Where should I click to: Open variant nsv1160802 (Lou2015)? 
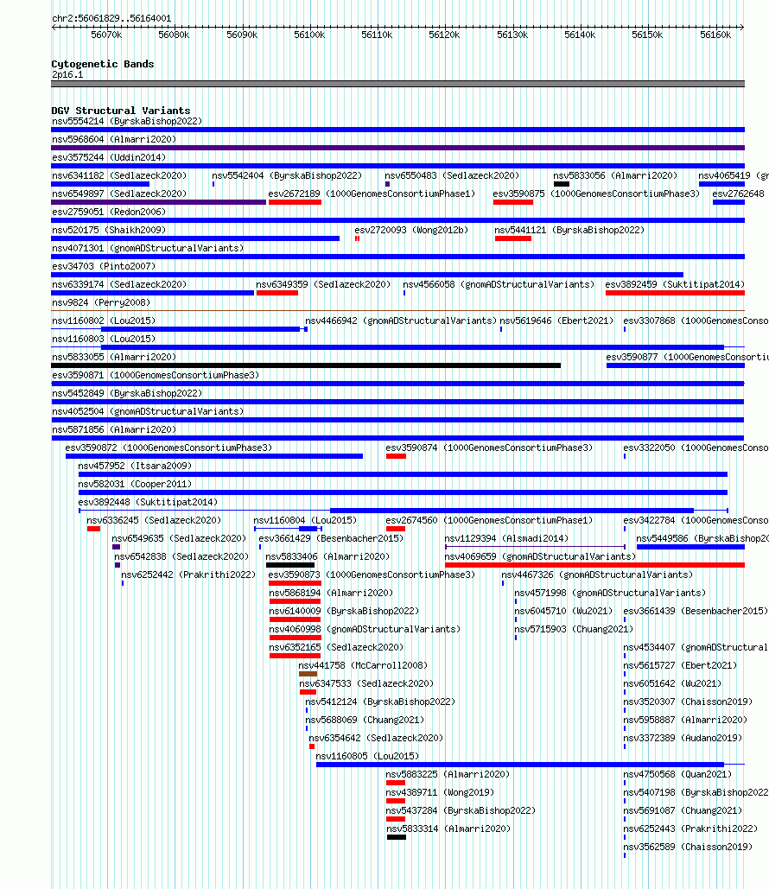(104, 321)
